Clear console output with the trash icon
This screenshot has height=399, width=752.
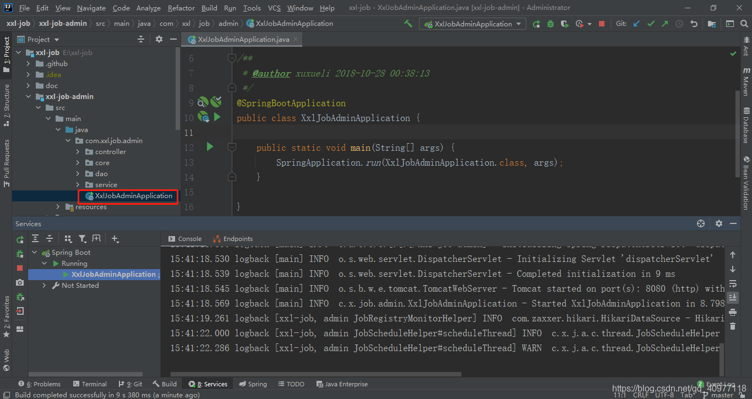733,326
